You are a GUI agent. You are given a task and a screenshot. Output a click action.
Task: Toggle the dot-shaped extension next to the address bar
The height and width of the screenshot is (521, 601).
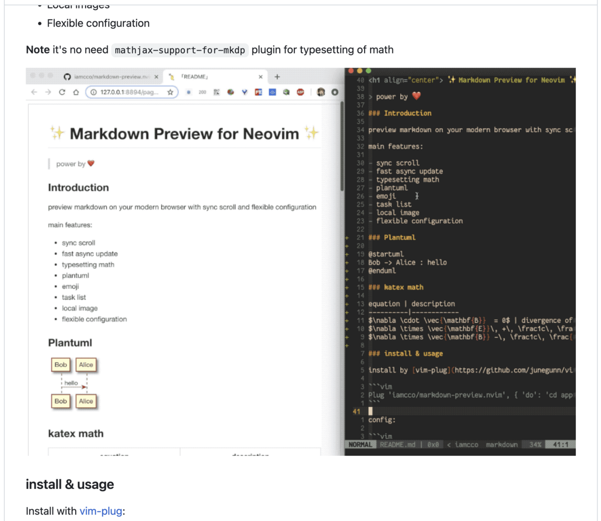click(189, 92)
